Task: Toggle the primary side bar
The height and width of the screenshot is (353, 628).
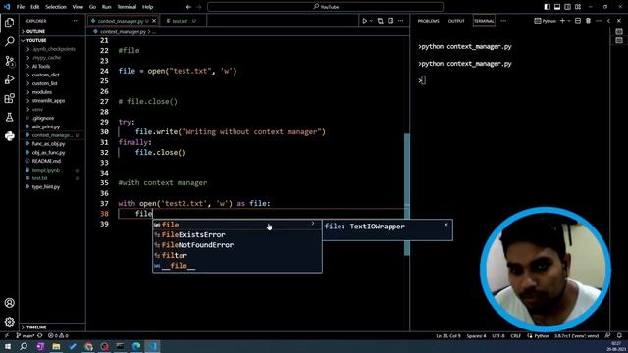Action: point(548,7)
